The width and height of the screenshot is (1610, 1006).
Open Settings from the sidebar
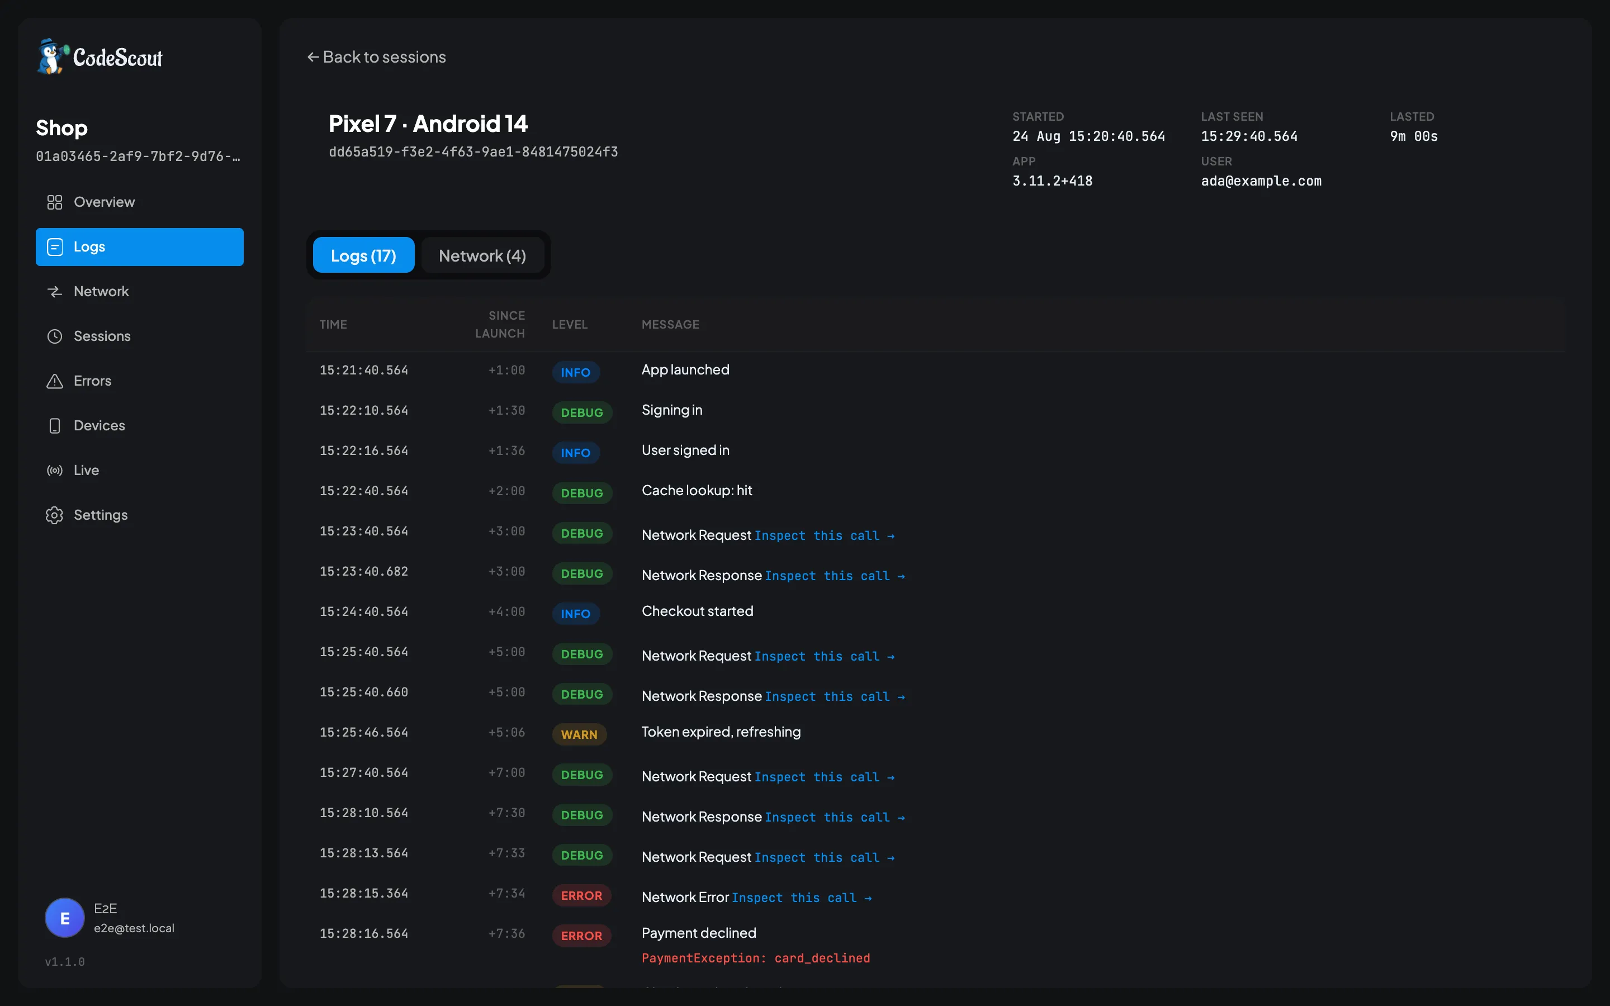tap(140, 515)
